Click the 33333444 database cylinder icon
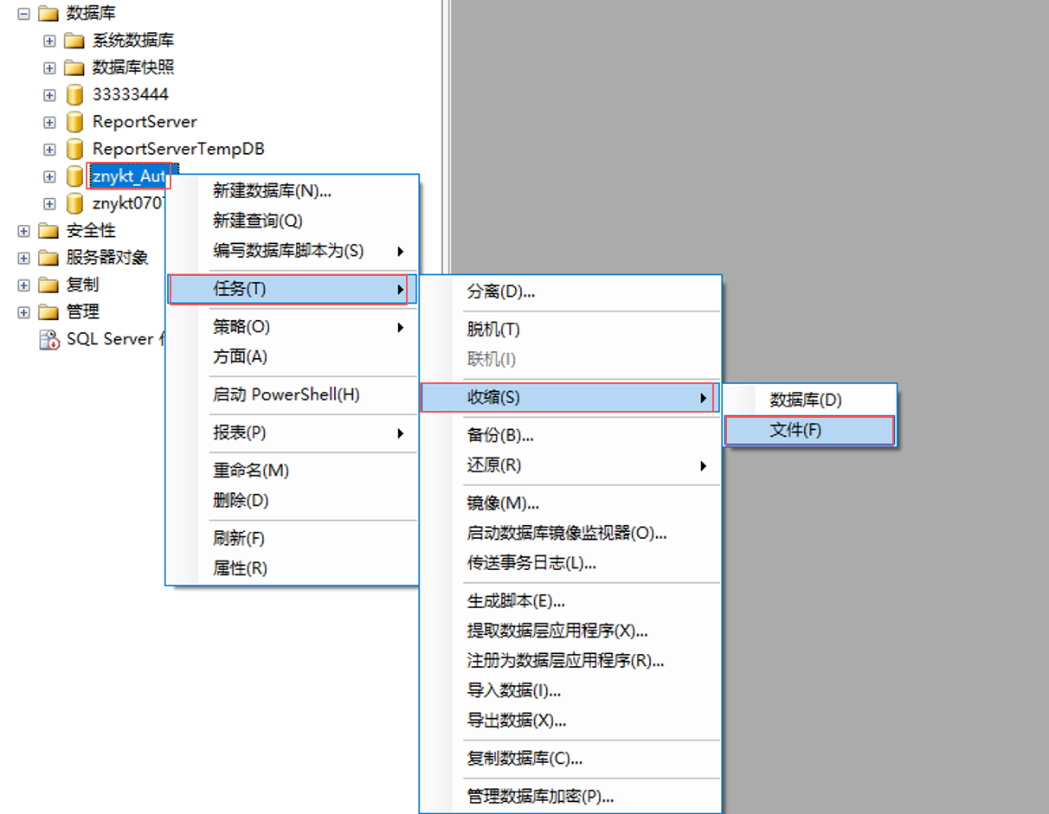Screen dimensions: 1049x814 tap(74, 95)
